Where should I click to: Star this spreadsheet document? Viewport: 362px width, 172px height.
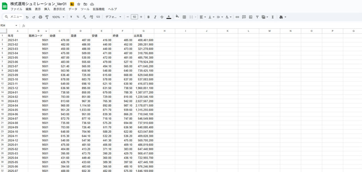79,4
